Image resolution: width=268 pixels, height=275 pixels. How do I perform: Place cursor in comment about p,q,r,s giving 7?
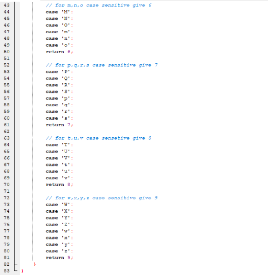(x=102, y=65)
